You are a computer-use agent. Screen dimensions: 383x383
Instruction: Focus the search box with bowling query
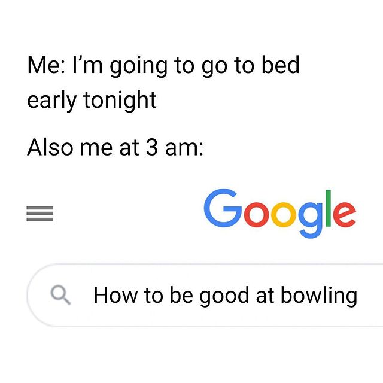coord(205,295)
